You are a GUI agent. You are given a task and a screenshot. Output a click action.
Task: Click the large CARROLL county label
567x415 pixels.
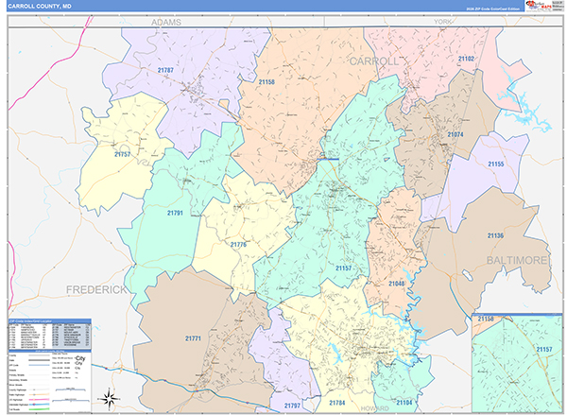coord(374,61)
